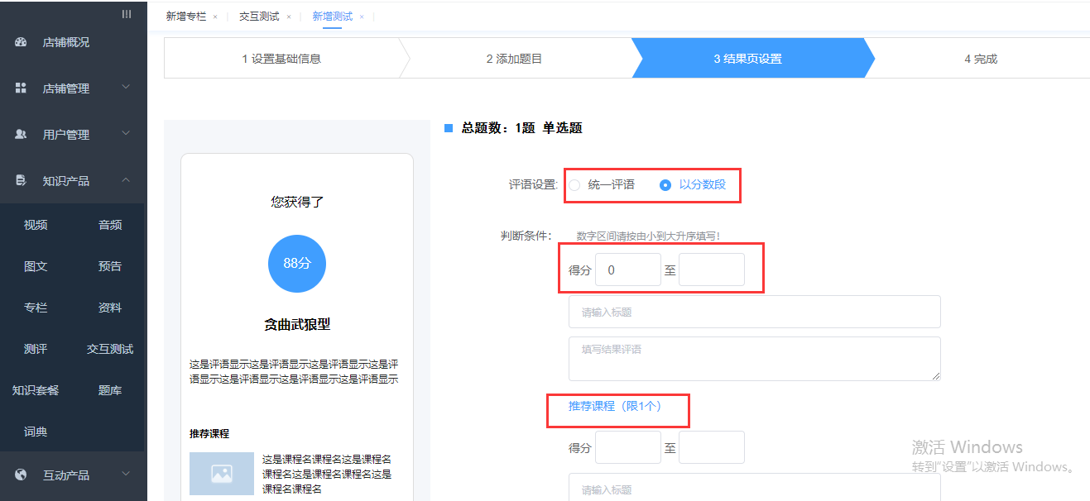
Task: Click the 用户管理 users icon
Action: [x=22, y=134]
